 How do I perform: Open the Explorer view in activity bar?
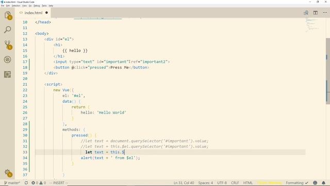point(8,16)
